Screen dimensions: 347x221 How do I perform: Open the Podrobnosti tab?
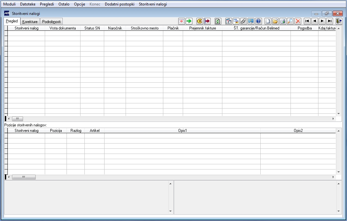[51, 22]
